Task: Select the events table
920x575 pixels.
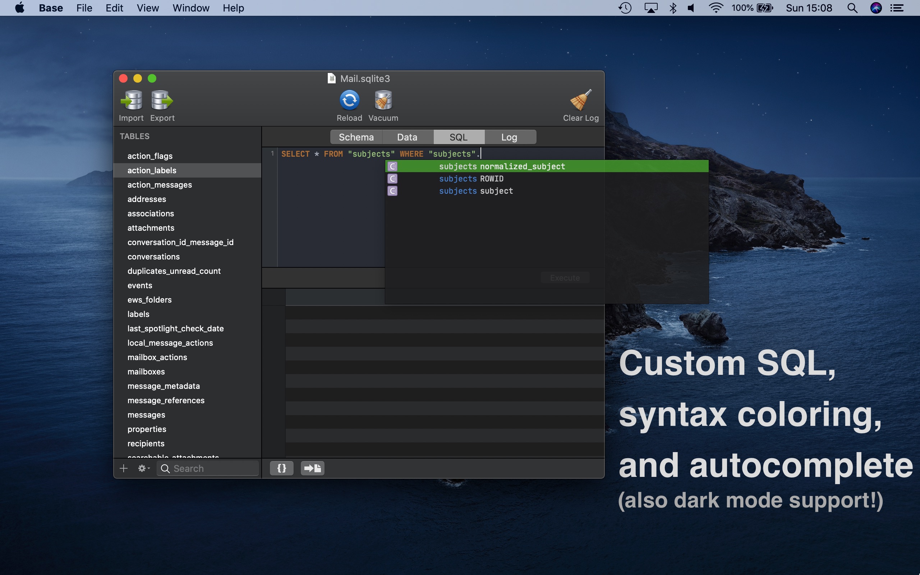Action: (188, 285)
